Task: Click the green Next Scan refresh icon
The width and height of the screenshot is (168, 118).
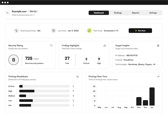Action: (x=89, y=31)
